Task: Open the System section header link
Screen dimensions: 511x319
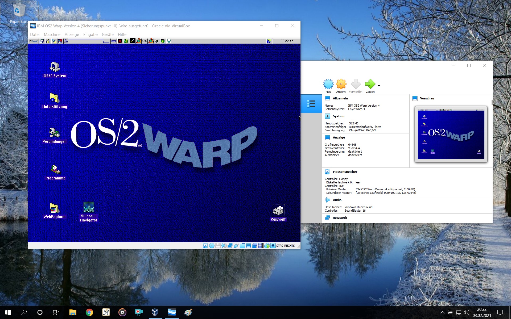Action: click(339, 116)
